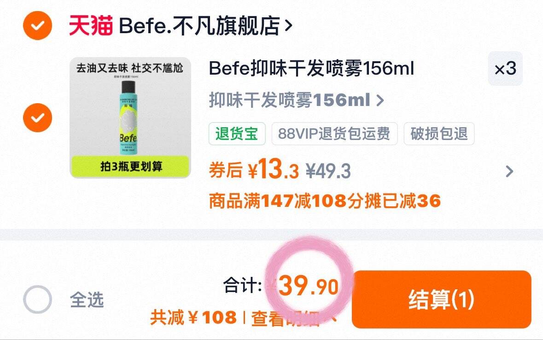Viewport: 543px width, 340px height.
Task: Click the 合计 ¥39.90 total amount
Action: 281,286
